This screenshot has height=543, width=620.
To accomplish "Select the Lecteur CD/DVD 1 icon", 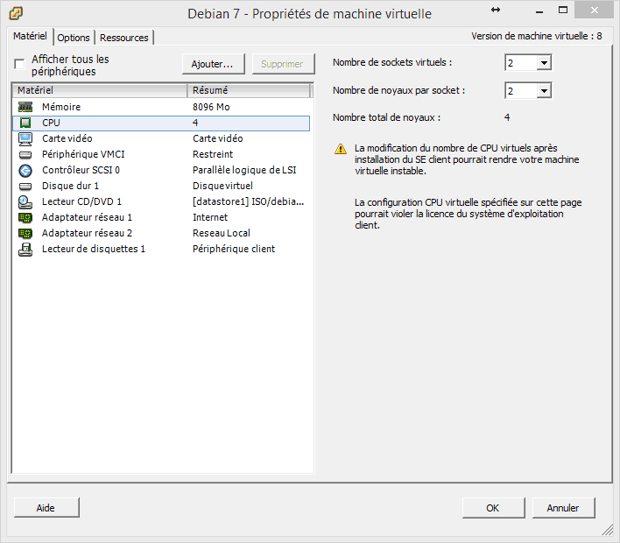I will (25, 201).
